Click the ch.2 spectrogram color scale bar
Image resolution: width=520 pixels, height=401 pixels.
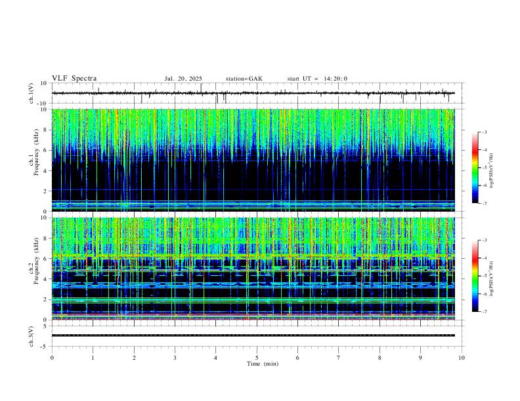coord(475,276)
